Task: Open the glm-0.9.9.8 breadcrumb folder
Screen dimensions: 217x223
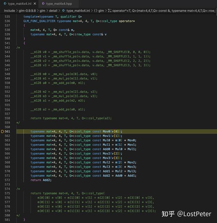Action: point(27,11)
